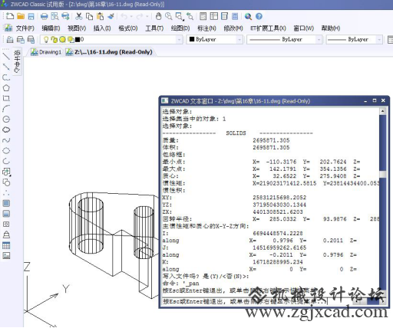Print the drawing
Screen dimensions: 393x328
pos(45,16)
